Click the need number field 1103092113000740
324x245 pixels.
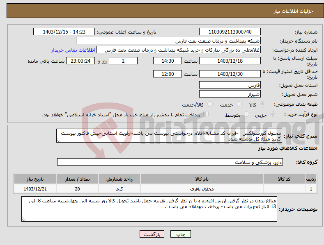coord(230,32)
